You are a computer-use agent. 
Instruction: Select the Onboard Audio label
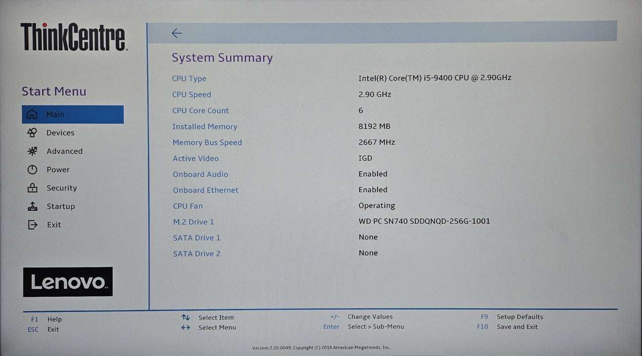pos(200,174)
